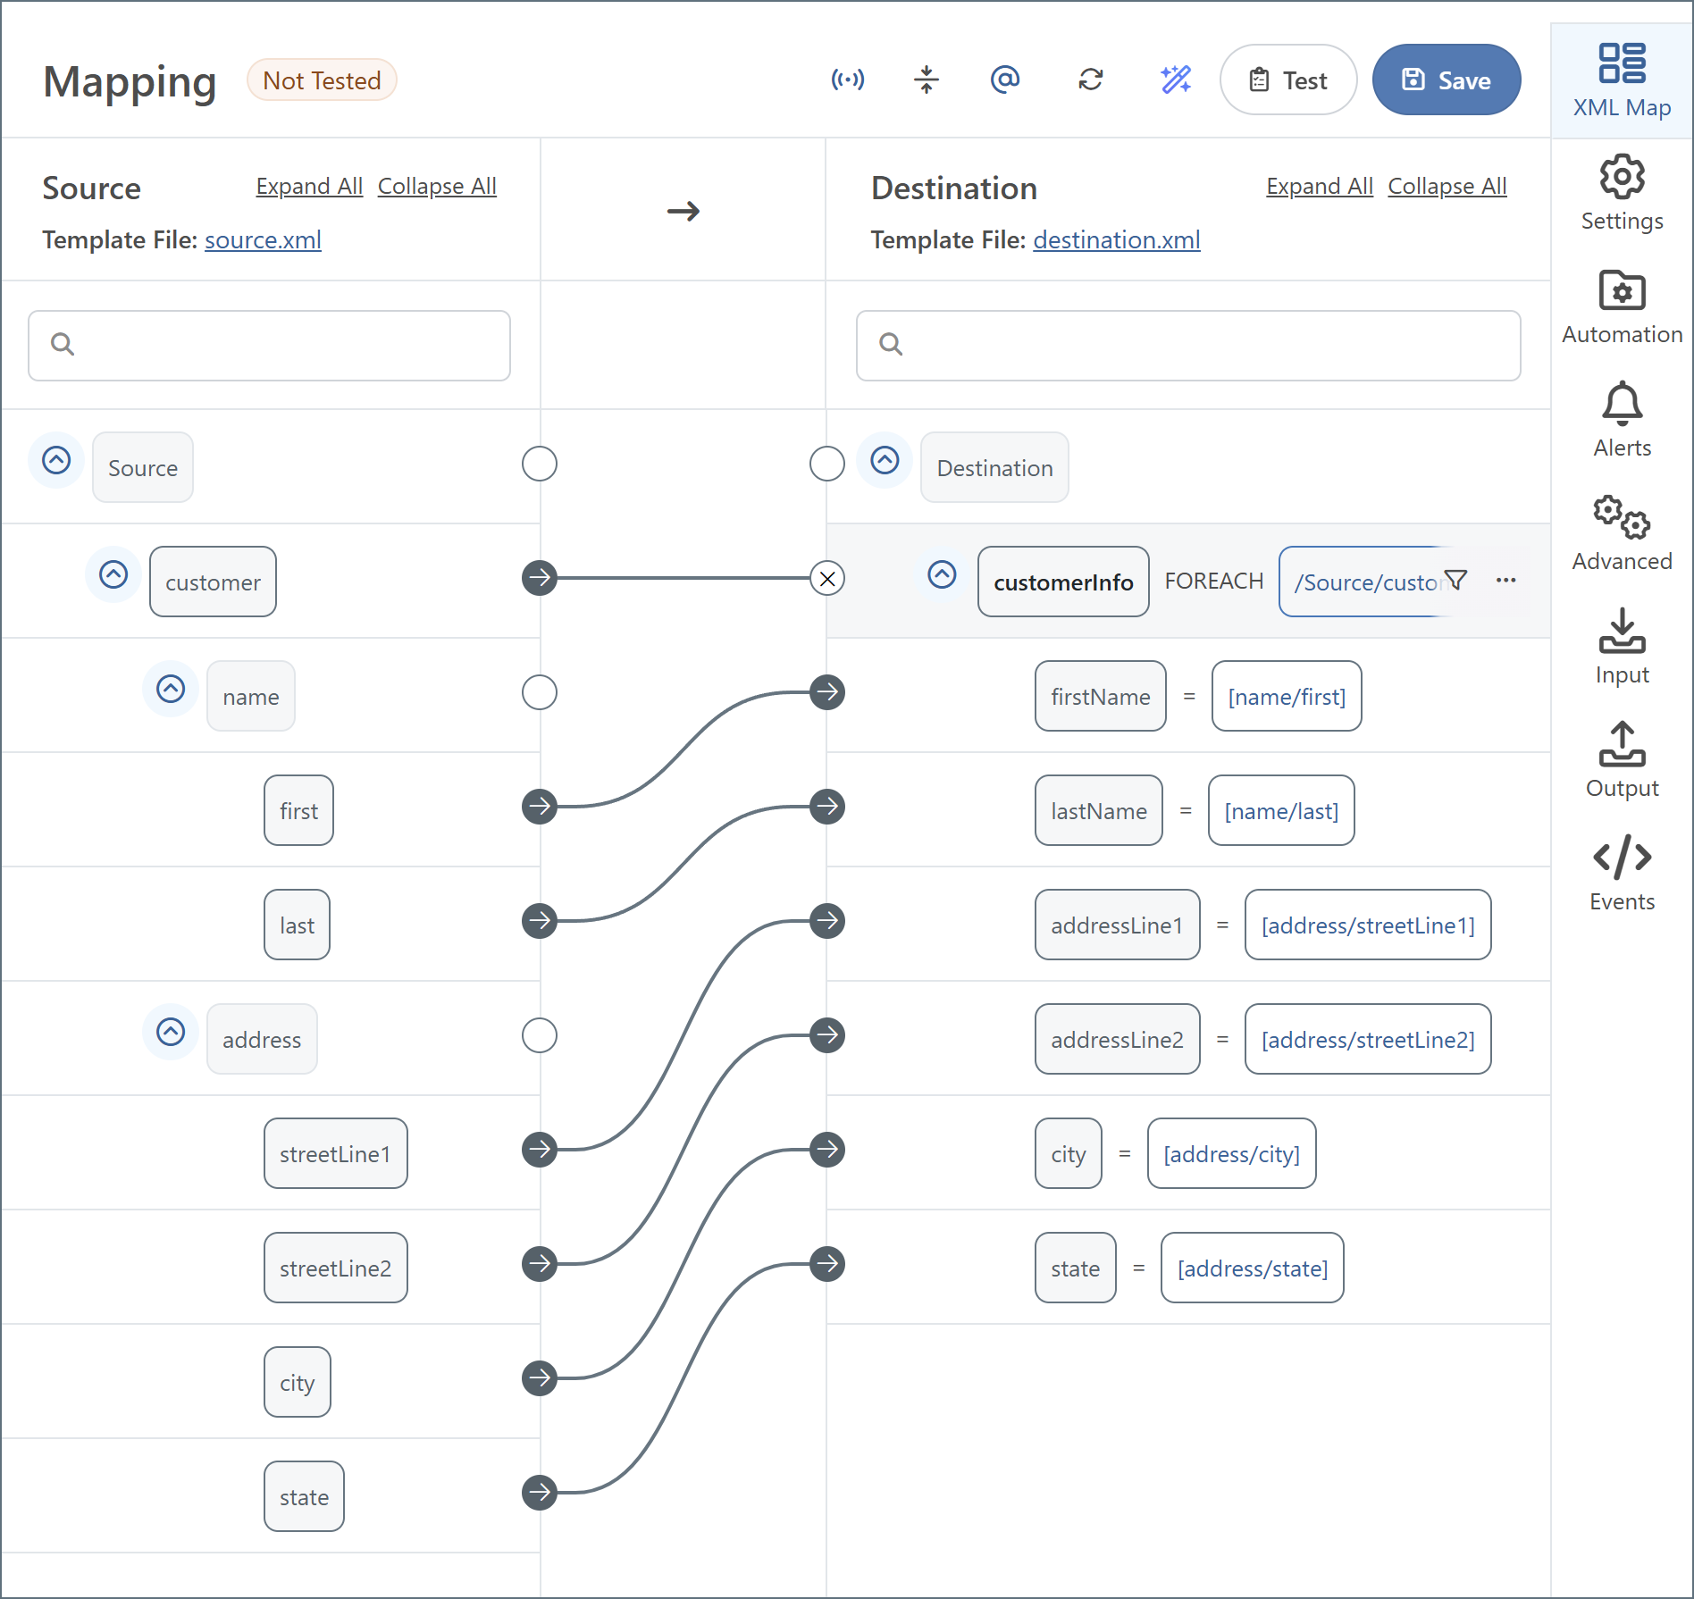
Task: Click the @ symbol toolbar icon
Action: pyautogui.click(x=1005, y=80)
